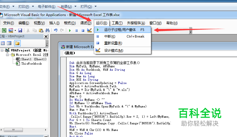Collapse the Microsoft Excel Objects folder
The height and width of the screenshot is (137, 237).
point(7,55)
